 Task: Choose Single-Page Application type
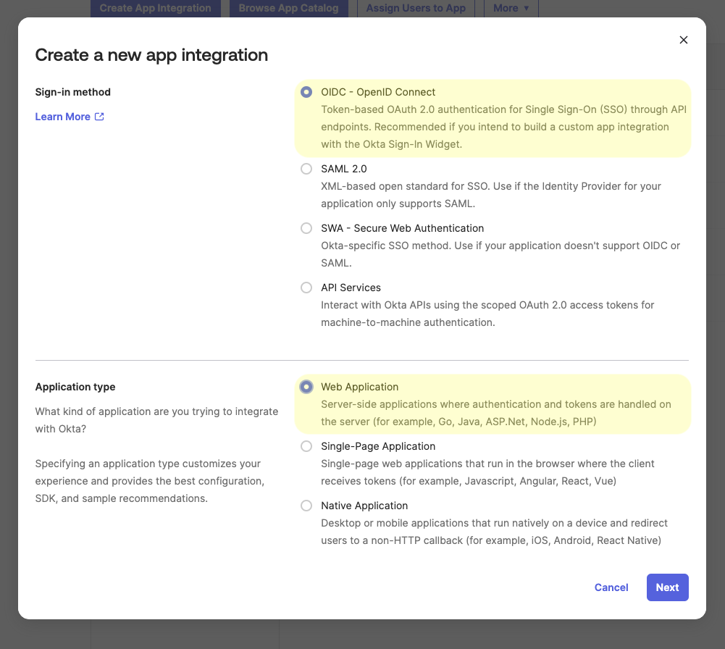tap(306, 446)
